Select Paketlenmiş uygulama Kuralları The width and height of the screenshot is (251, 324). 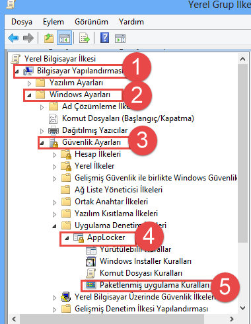pyautogui.click(x=155, y=285)
